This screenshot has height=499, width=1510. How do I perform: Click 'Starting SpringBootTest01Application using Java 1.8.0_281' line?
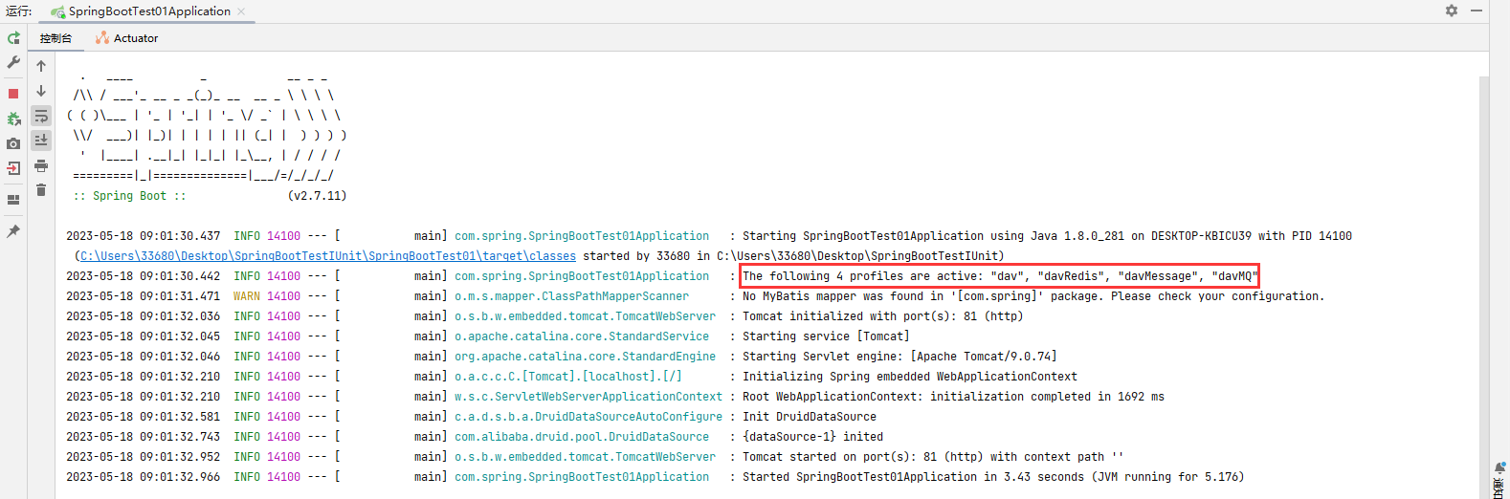click(1047, 236)
